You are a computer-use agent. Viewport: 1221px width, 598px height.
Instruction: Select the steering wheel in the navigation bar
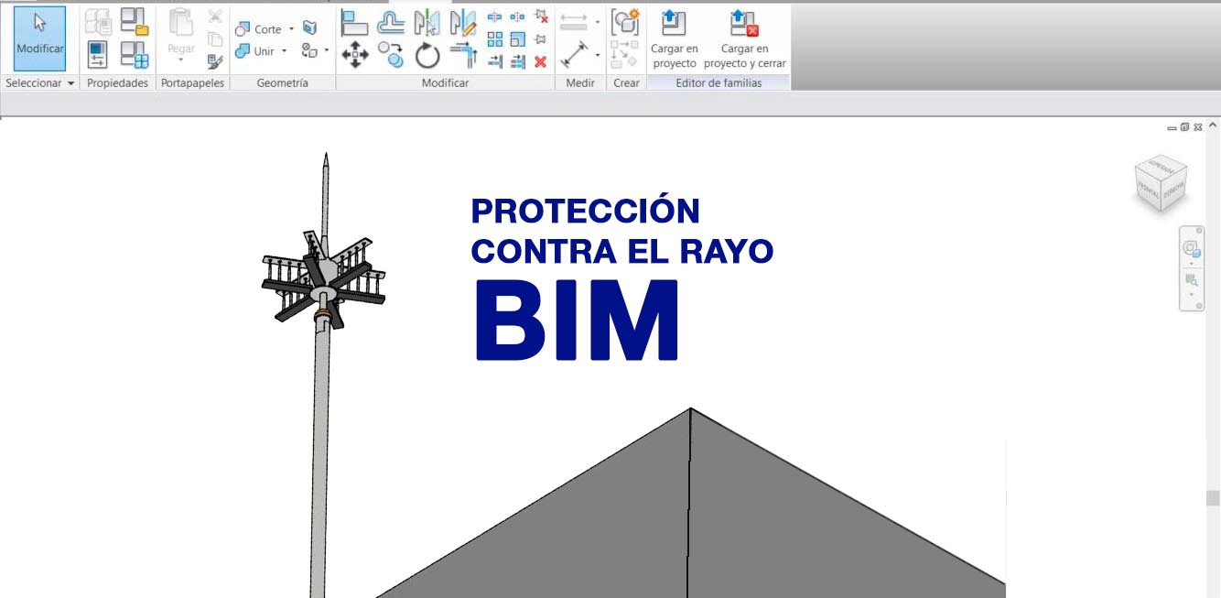point(1192,249)
